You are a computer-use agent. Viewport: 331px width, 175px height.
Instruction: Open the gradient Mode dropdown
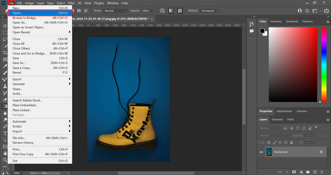tap(116, 11)
